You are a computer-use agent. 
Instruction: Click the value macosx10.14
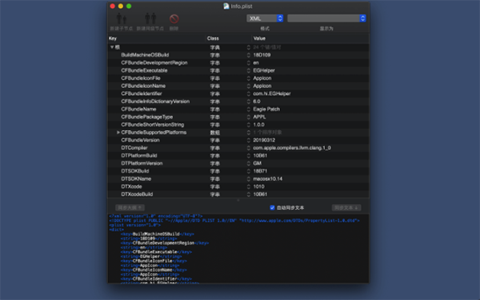pos(267,179)
